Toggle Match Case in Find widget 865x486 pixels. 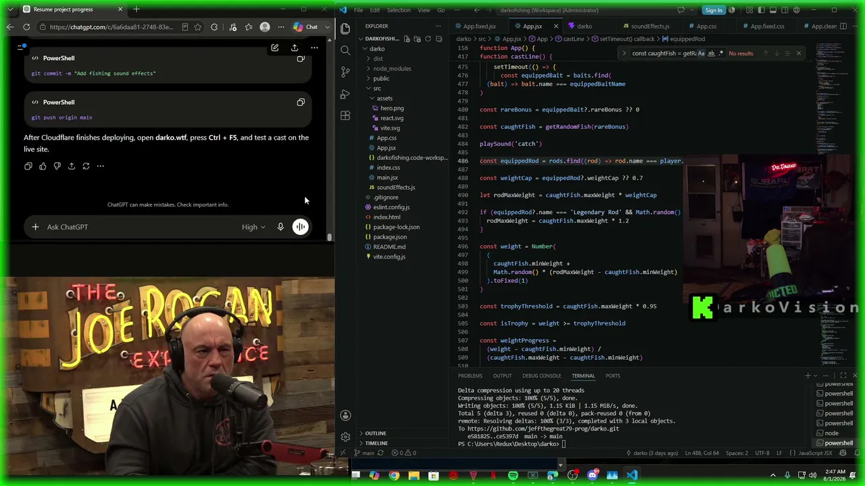click(701, 53)
